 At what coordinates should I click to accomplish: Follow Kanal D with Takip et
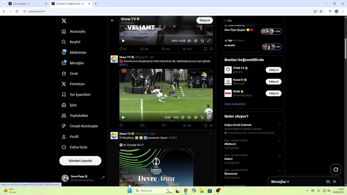274,82
